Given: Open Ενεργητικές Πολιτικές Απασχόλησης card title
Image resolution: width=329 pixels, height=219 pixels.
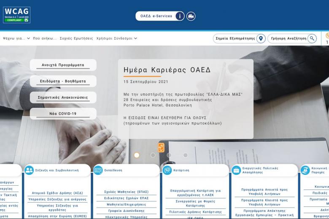Looking at the screenshot, I should click(x=260, y=170).
